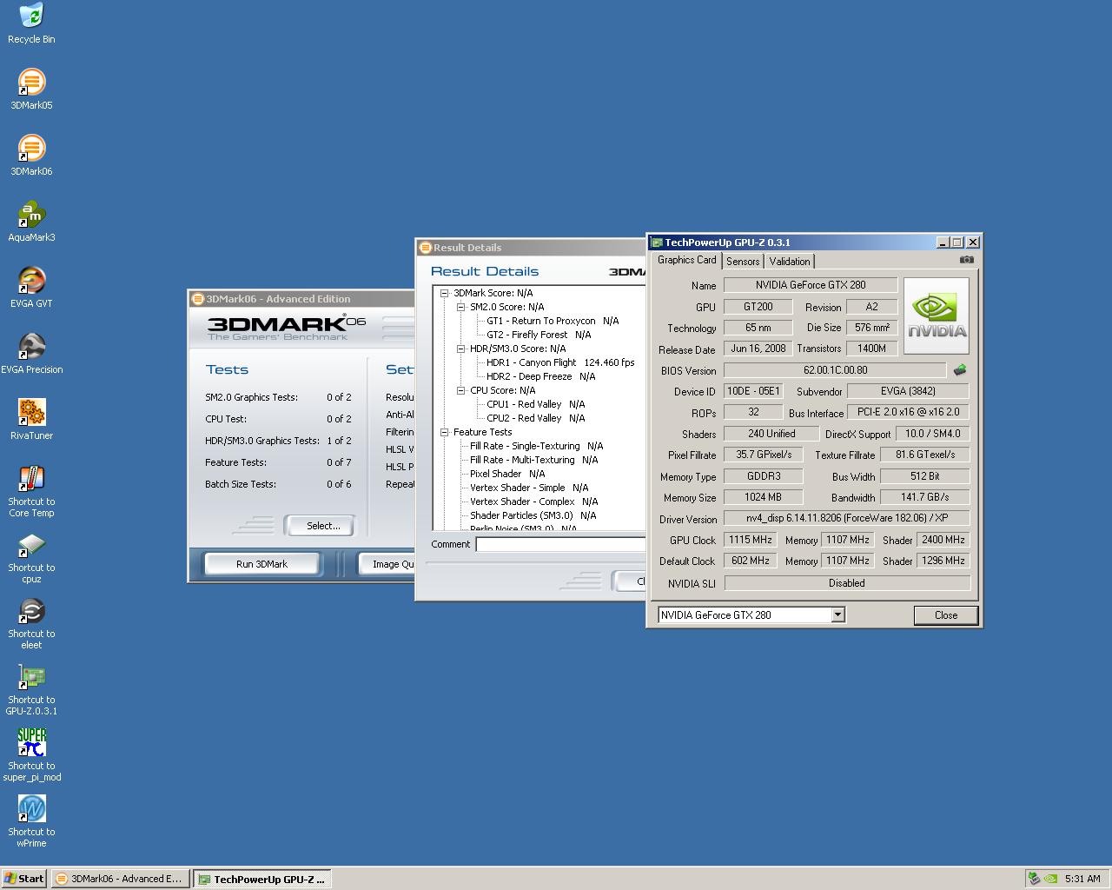The image size is (1112, 890).
Task: Switch to the Graphics Card tab
Action: coord(686,260)
